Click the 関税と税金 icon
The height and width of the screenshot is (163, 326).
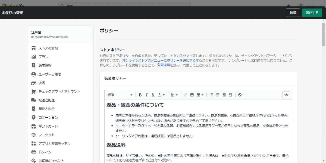(34, 109)
